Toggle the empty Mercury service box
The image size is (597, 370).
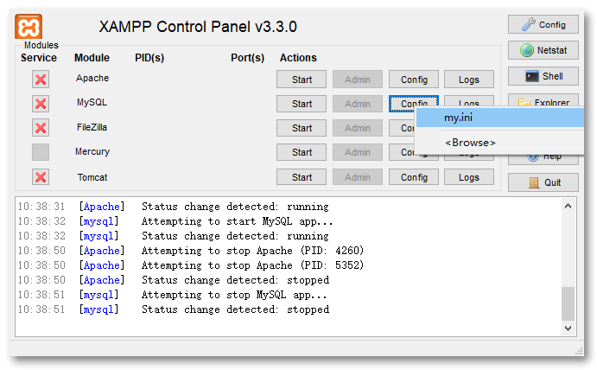tap(41, 152)
